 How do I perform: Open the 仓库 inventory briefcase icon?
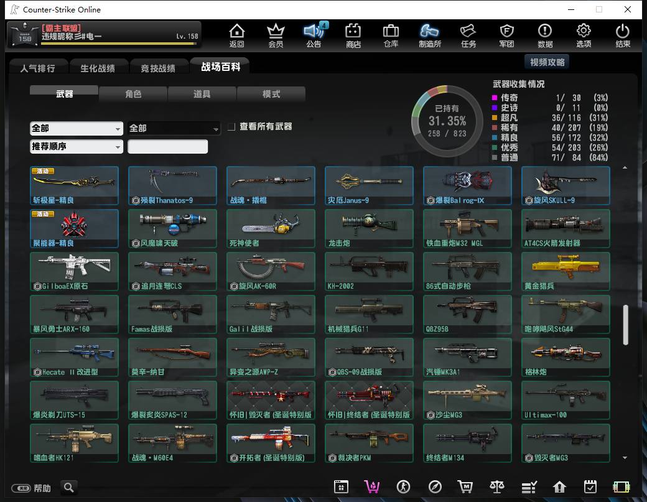pos(391,35)
